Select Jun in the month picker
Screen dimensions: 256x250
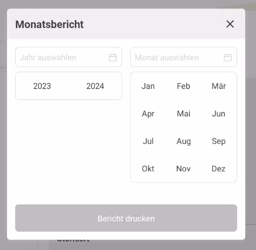[219, 114]
